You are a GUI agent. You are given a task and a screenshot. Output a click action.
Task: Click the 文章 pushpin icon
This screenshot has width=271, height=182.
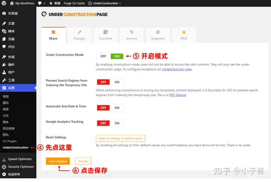pos(4,23)
